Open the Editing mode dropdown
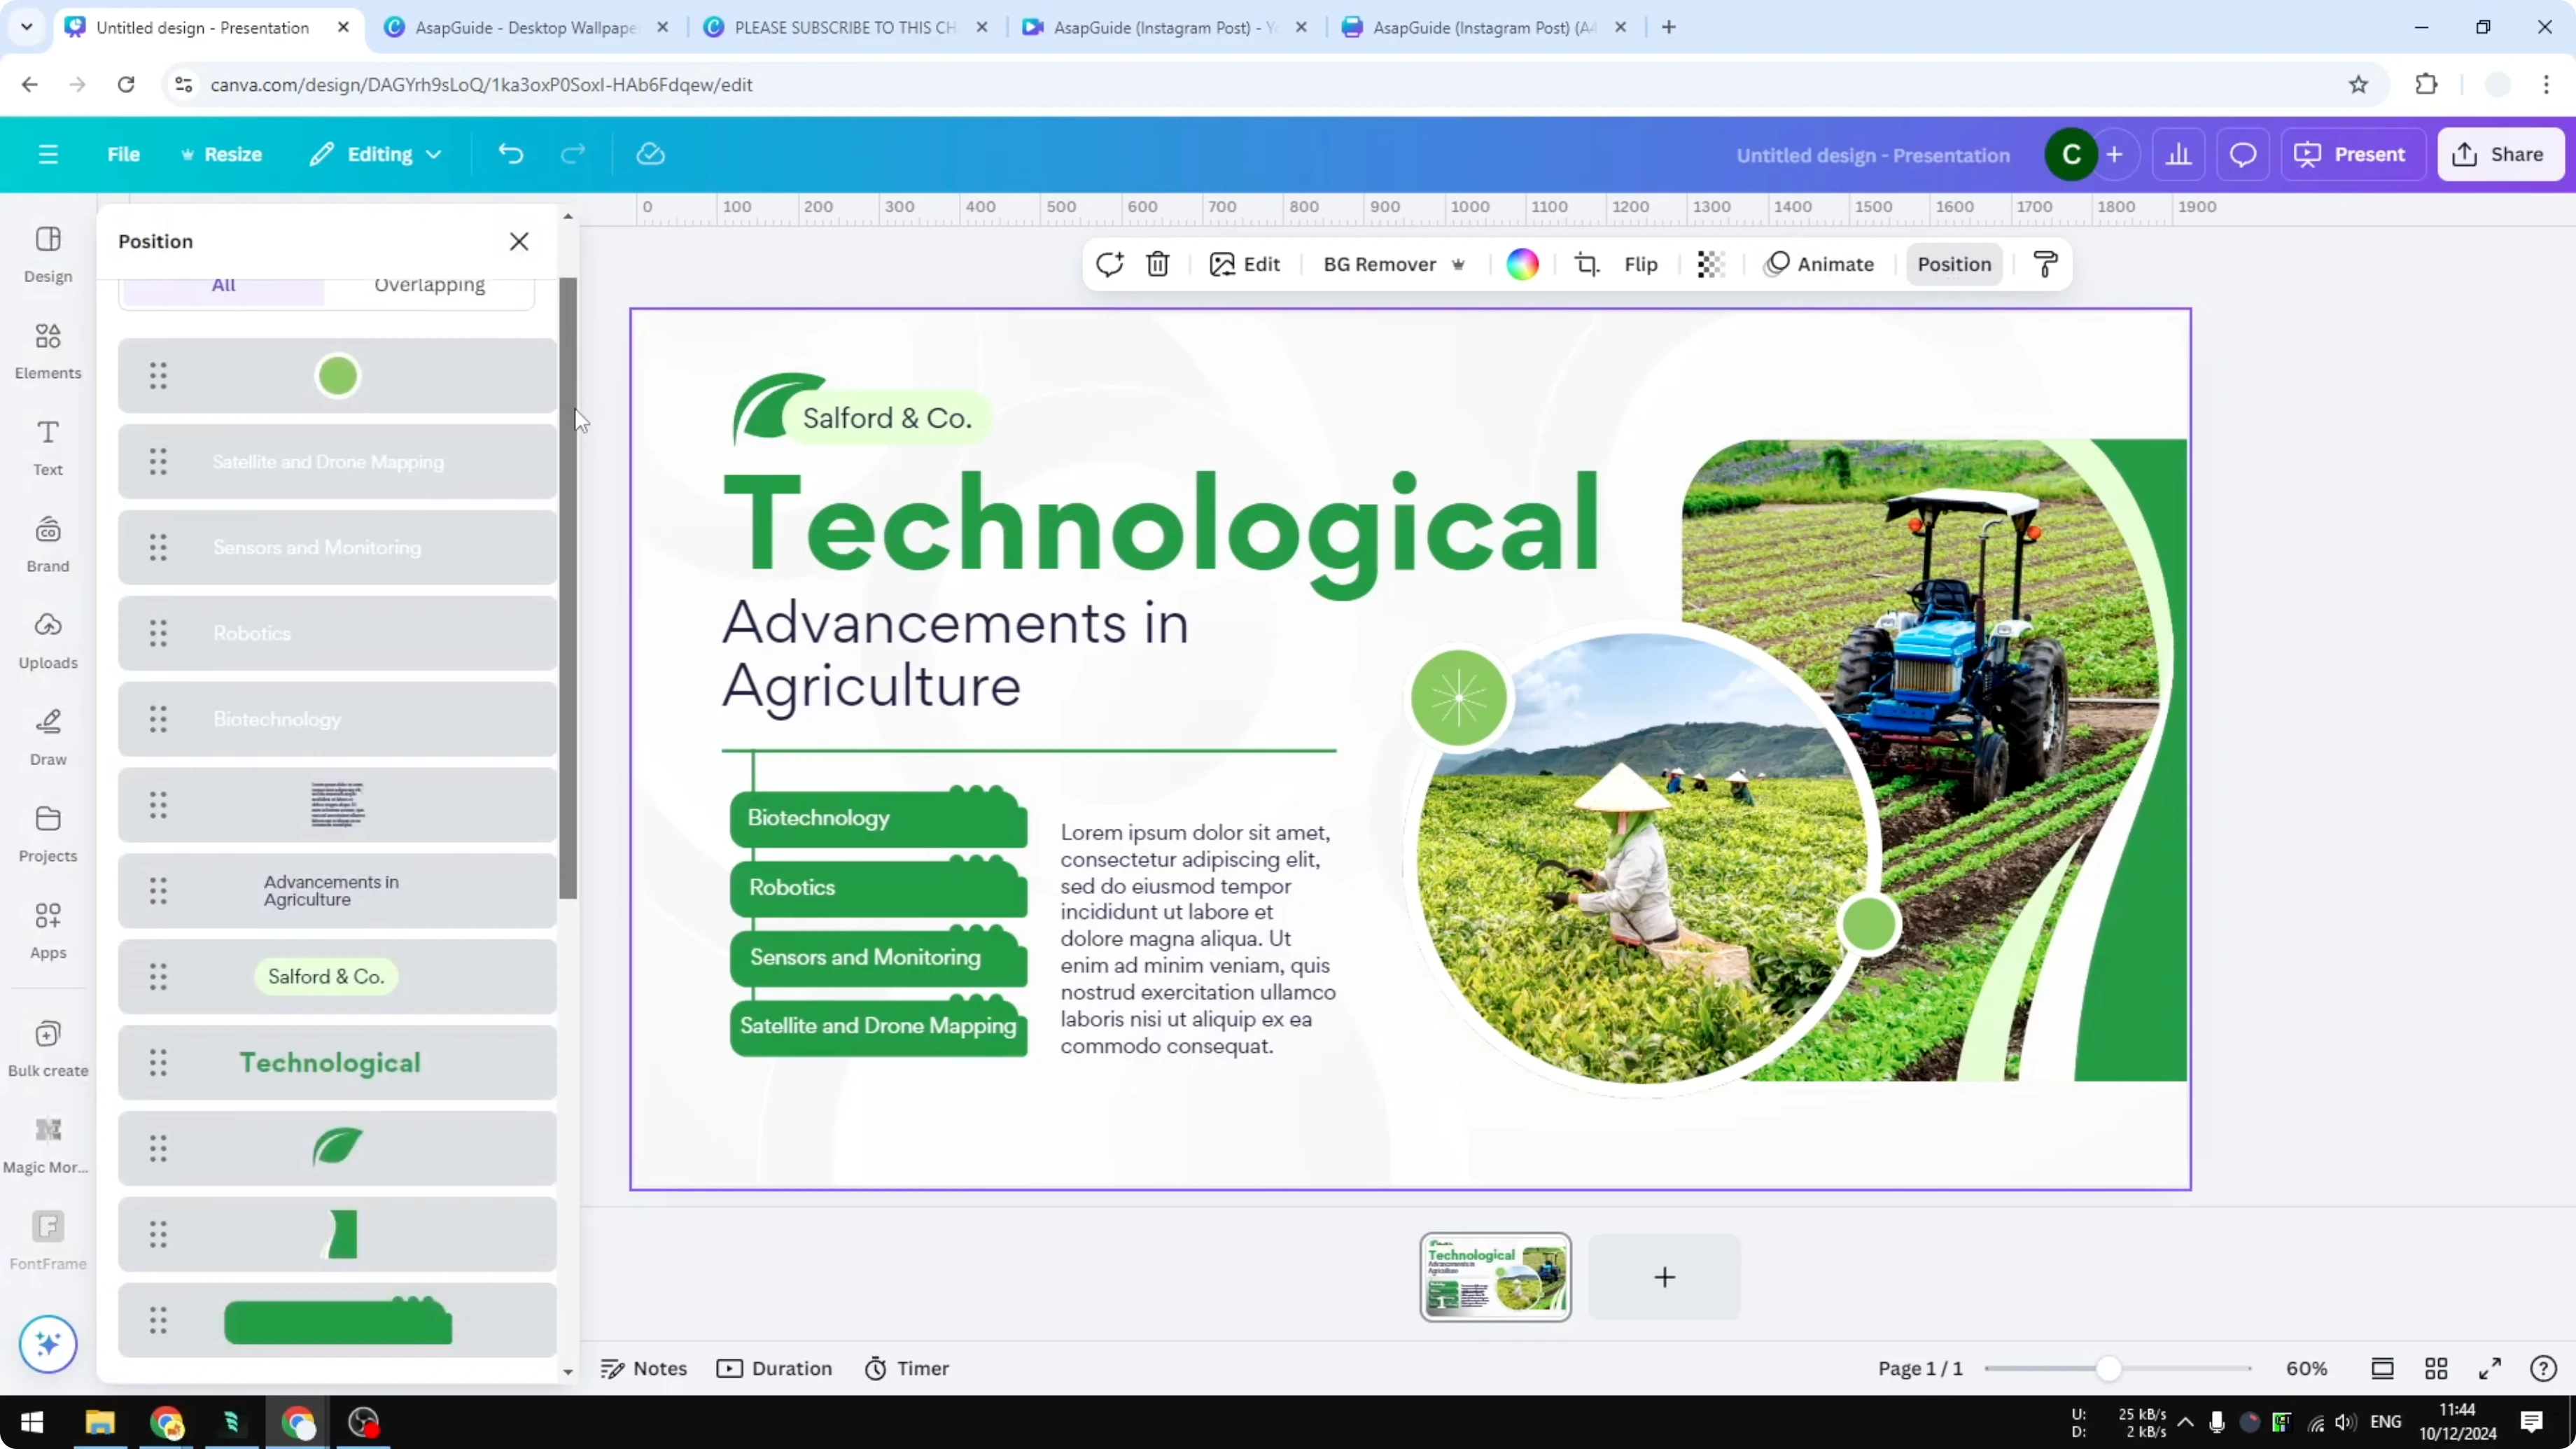 (x=376, y=154)
